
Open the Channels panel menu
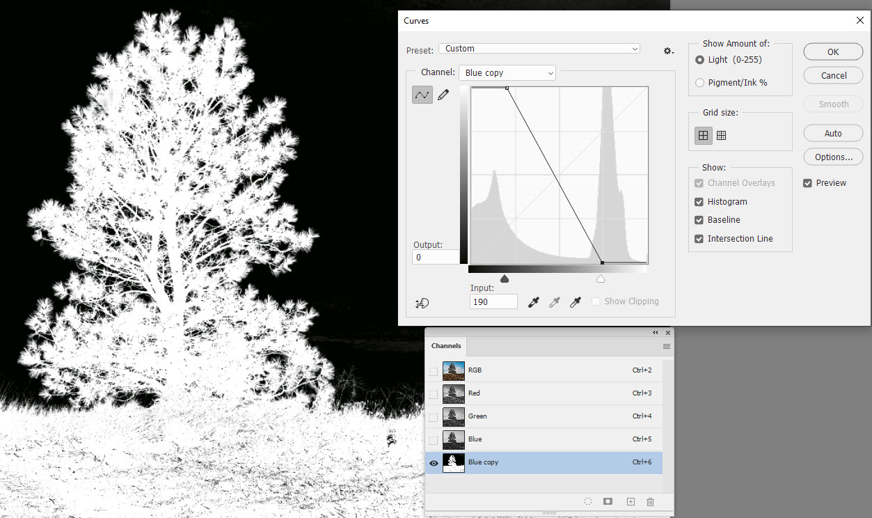[666, 346]
